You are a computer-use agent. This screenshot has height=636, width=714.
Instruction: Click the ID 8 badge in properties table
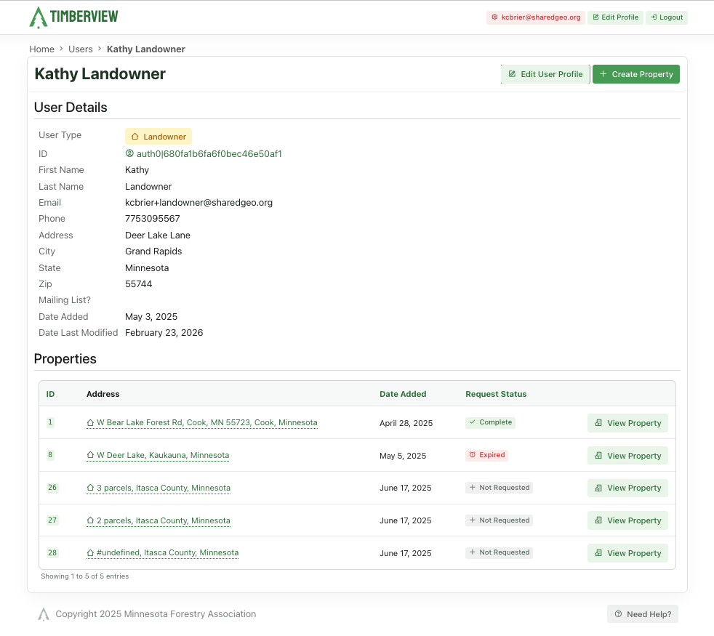tap(50, 455)
